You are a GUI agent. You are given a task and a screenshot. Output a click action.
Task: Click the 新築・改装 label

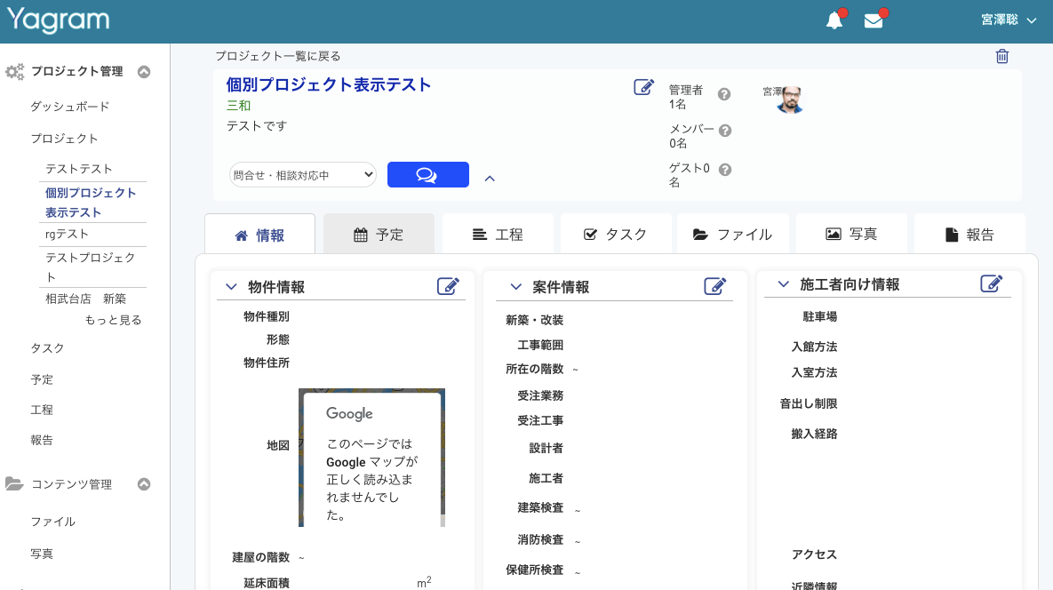click(x=535, y=320)
